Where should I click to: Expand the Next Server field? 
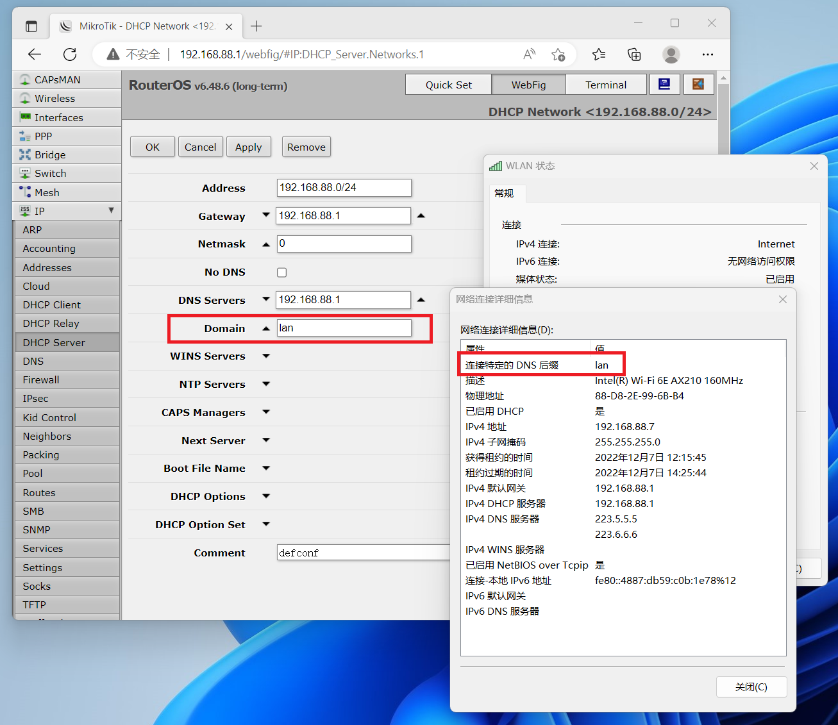[x=266, y=440]
